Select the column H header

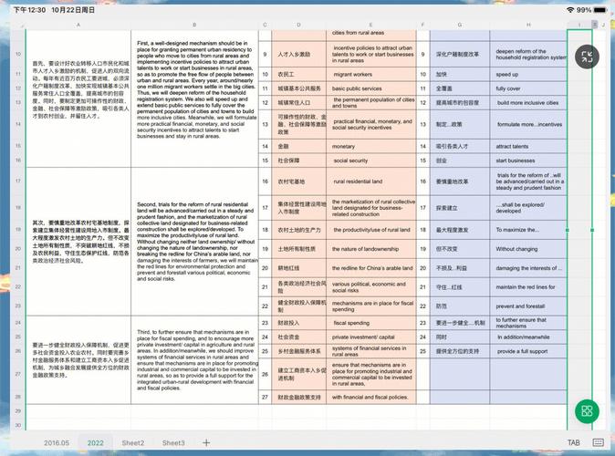pyautogui.click(x=528, y=25)
